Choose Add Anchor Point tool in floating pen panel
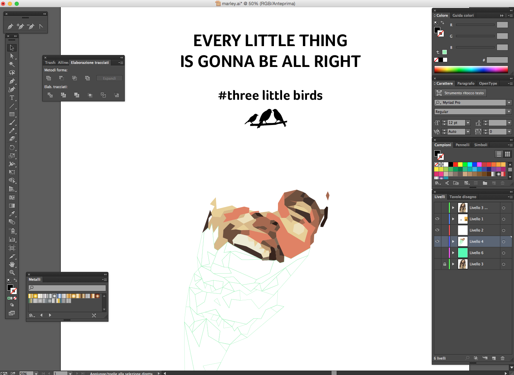Image resolution: width=514 pixels, height=375 pixels. 20,26
